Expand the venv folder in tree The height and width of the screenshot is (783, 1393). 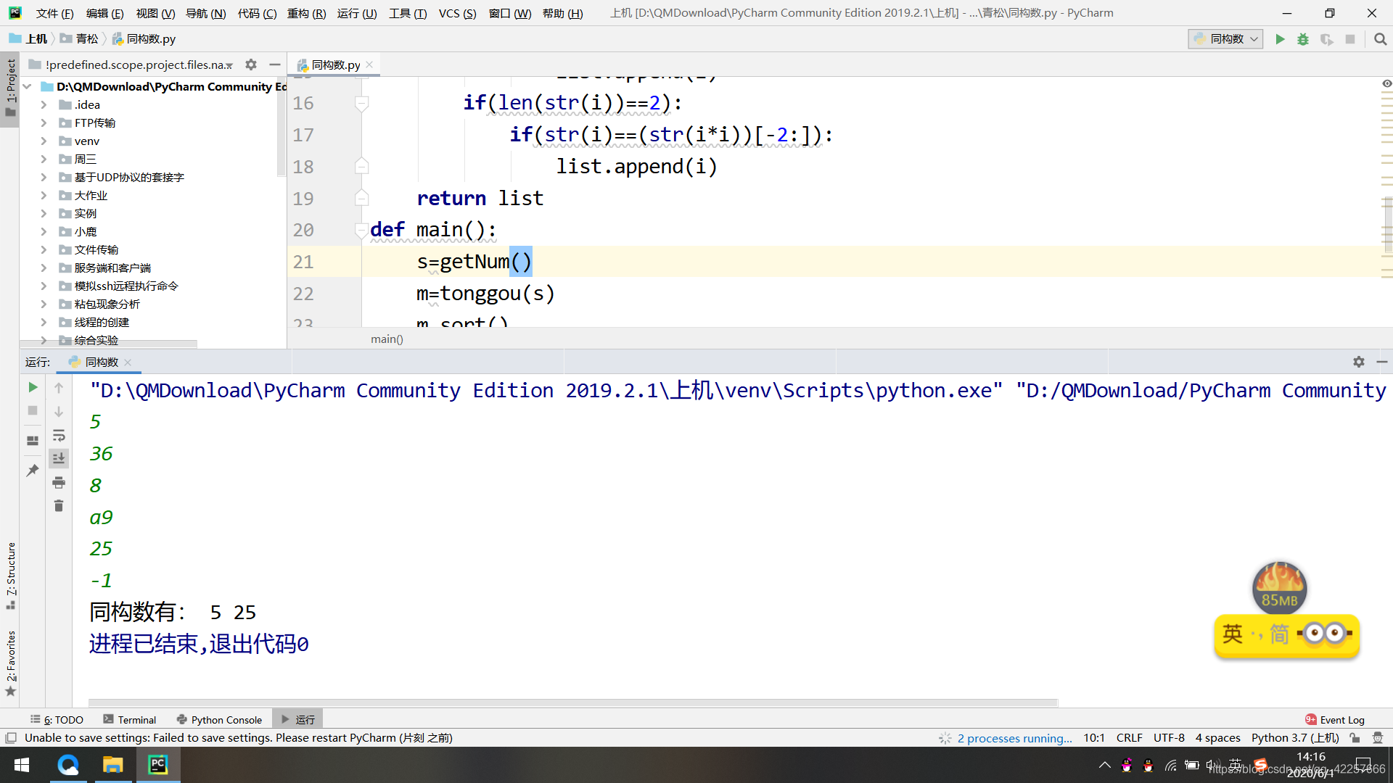click(44, 141)
